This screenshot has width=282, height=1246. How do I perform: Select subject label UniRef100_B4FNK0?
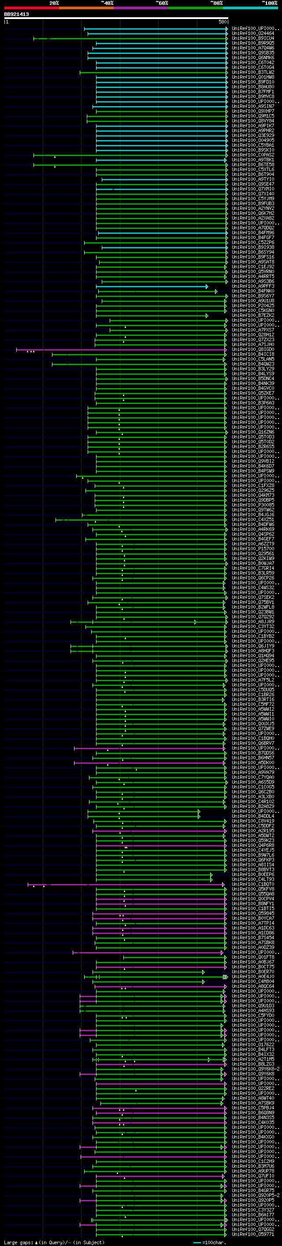(x=253, y=291)
